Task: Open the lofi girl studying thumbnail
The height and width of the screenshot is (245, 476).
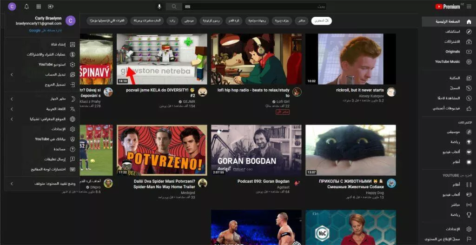Action: (257, 59)
